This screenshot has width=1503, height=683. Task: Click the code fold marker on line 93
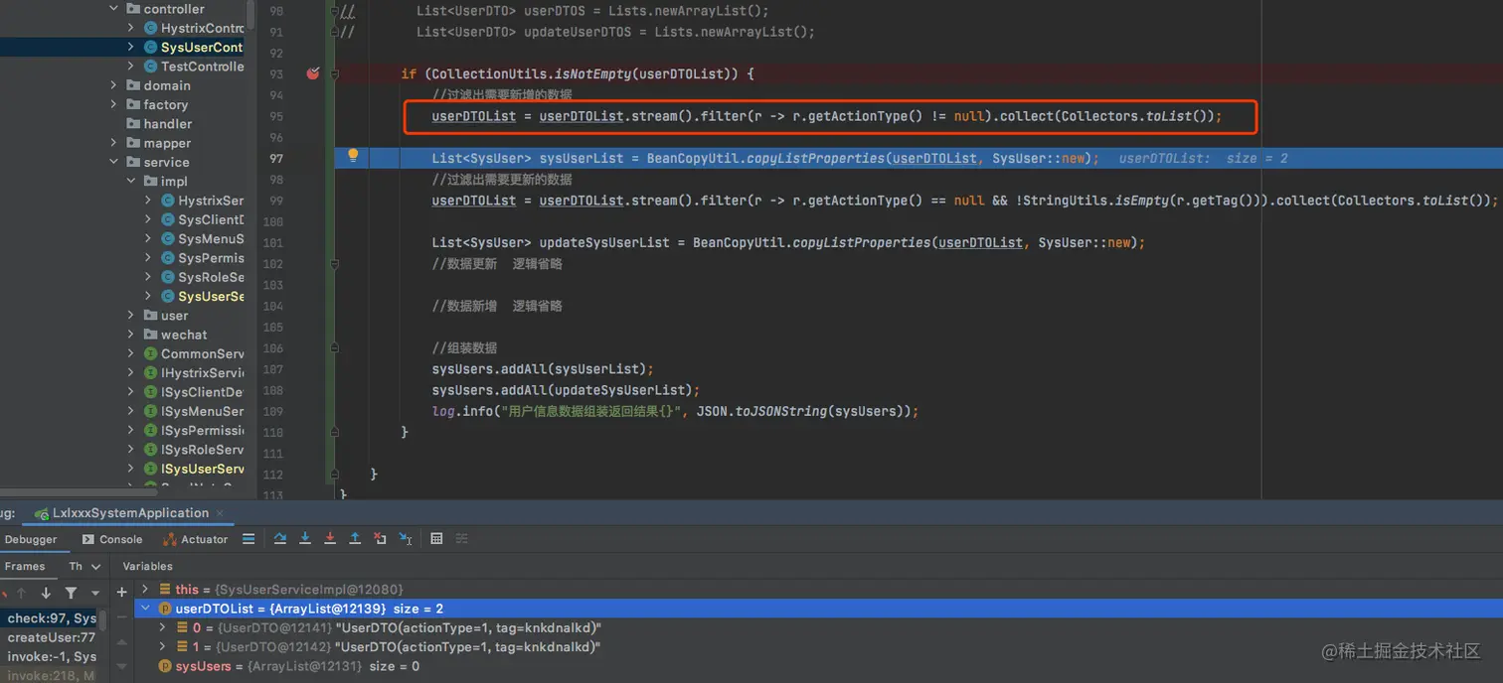(335, 73)
